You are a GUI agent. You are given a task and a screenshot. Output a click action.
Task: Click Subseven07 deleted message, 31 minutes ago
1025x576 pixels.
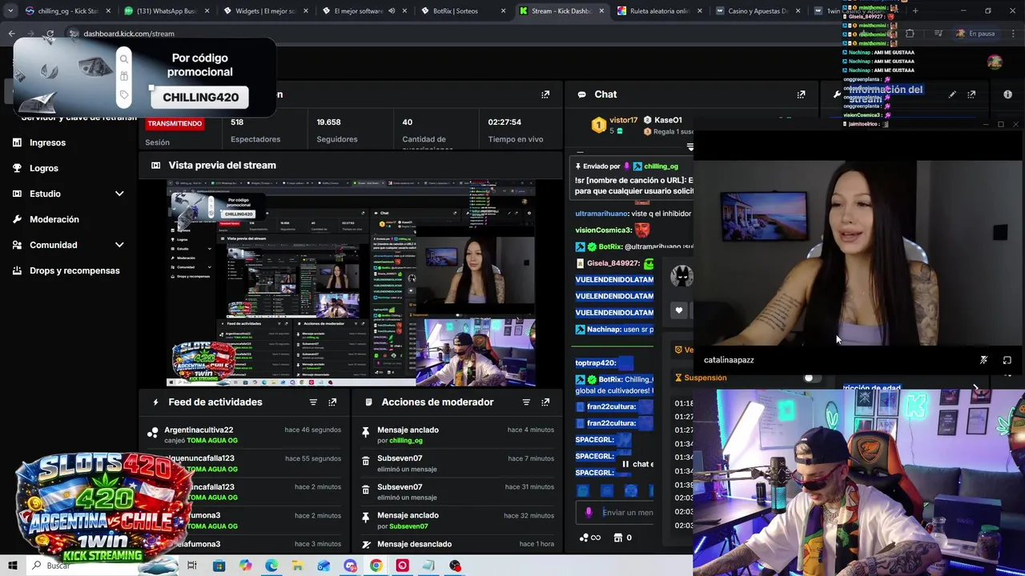click(458, 492)
